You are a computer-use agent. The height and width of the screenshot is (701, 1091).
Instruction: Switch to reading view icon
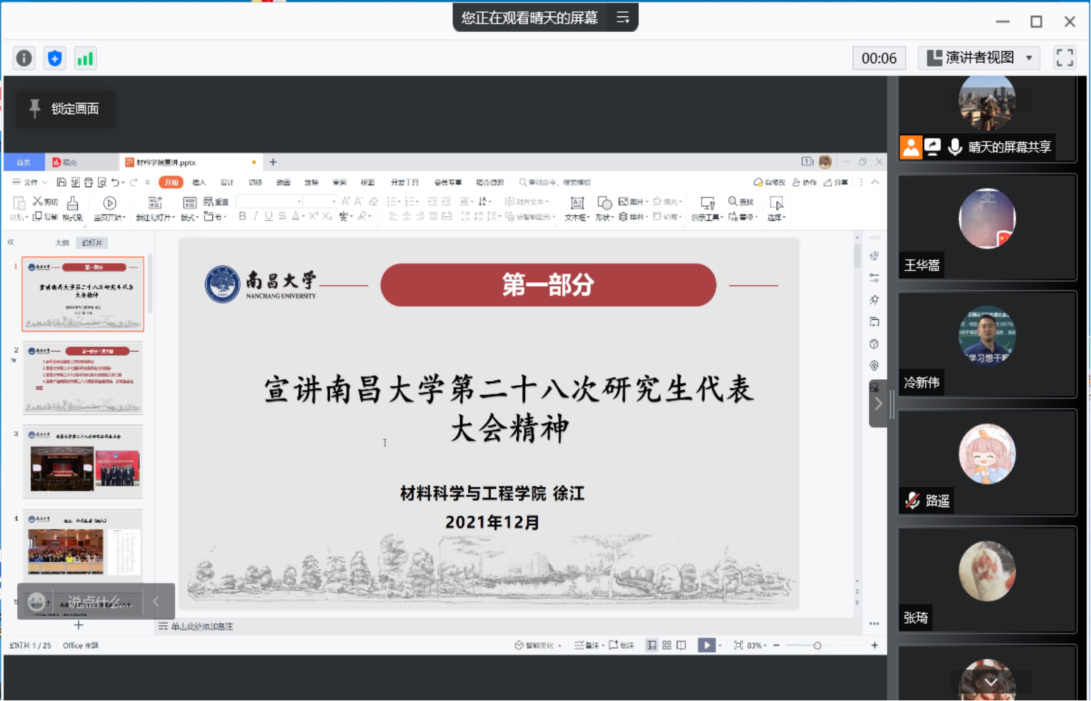tap(681, 646)
